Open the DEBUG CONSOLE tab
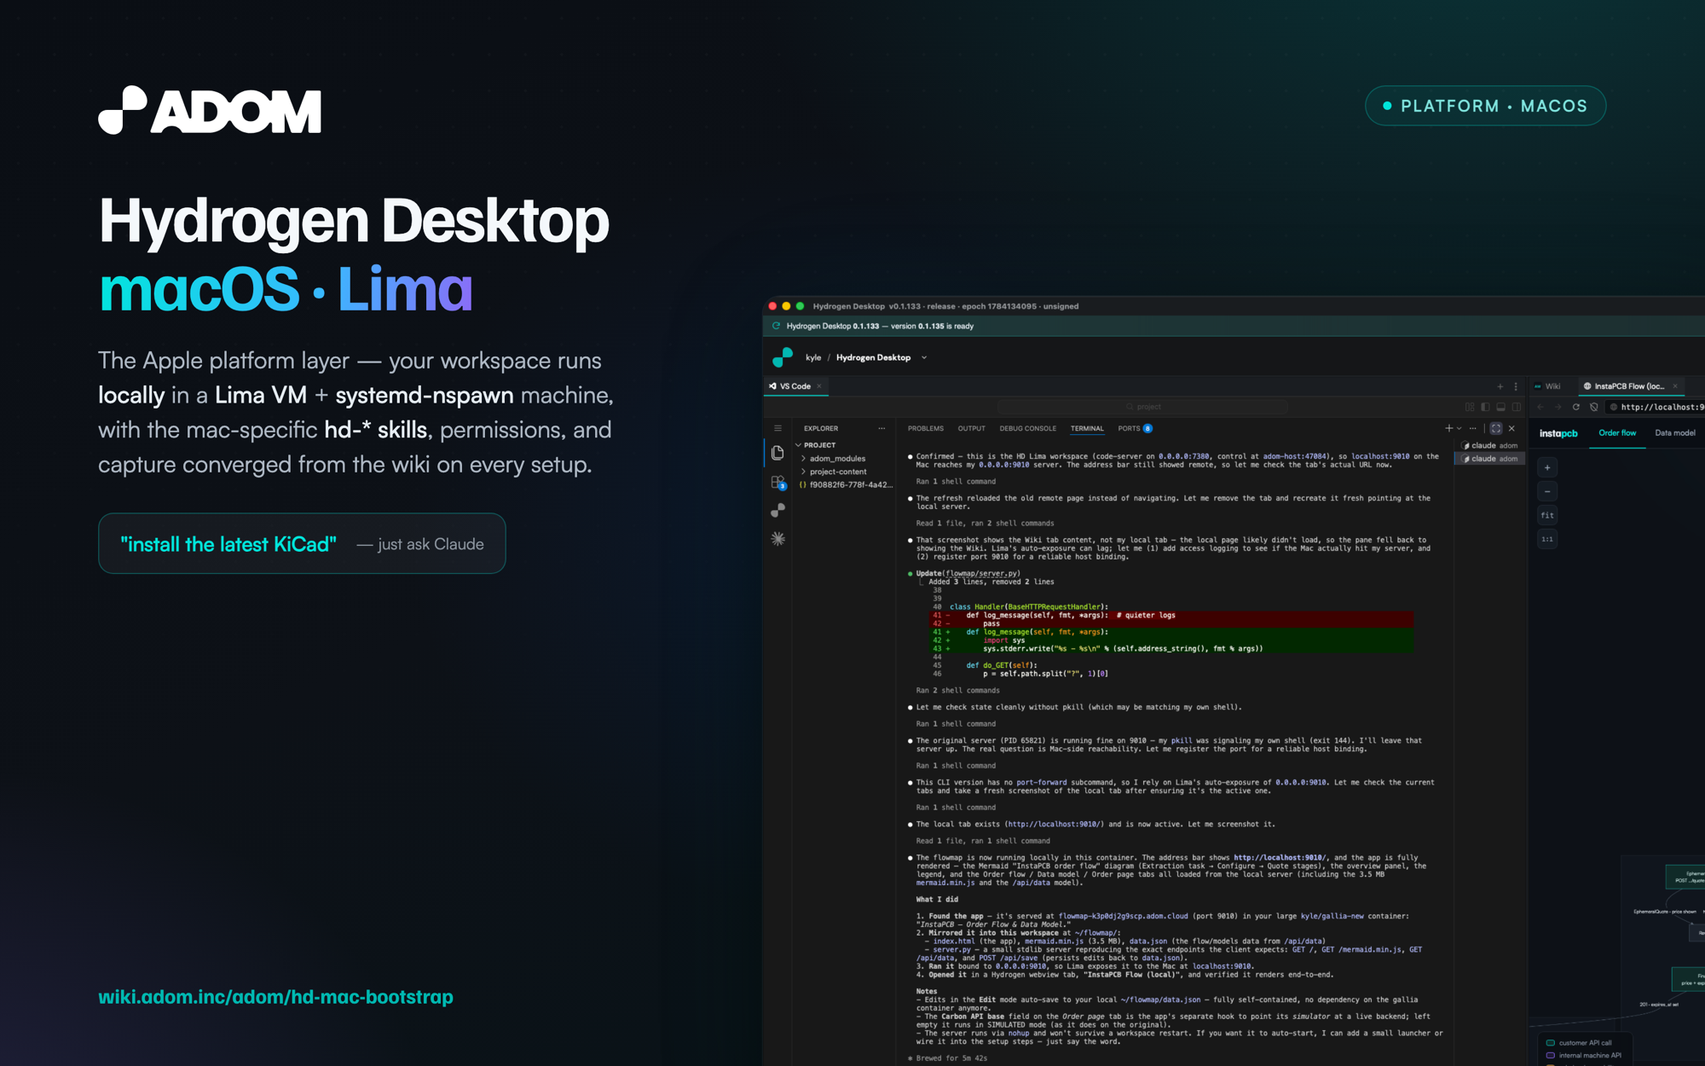Screen dimensions: 1705x1066 coord(1027,428)
